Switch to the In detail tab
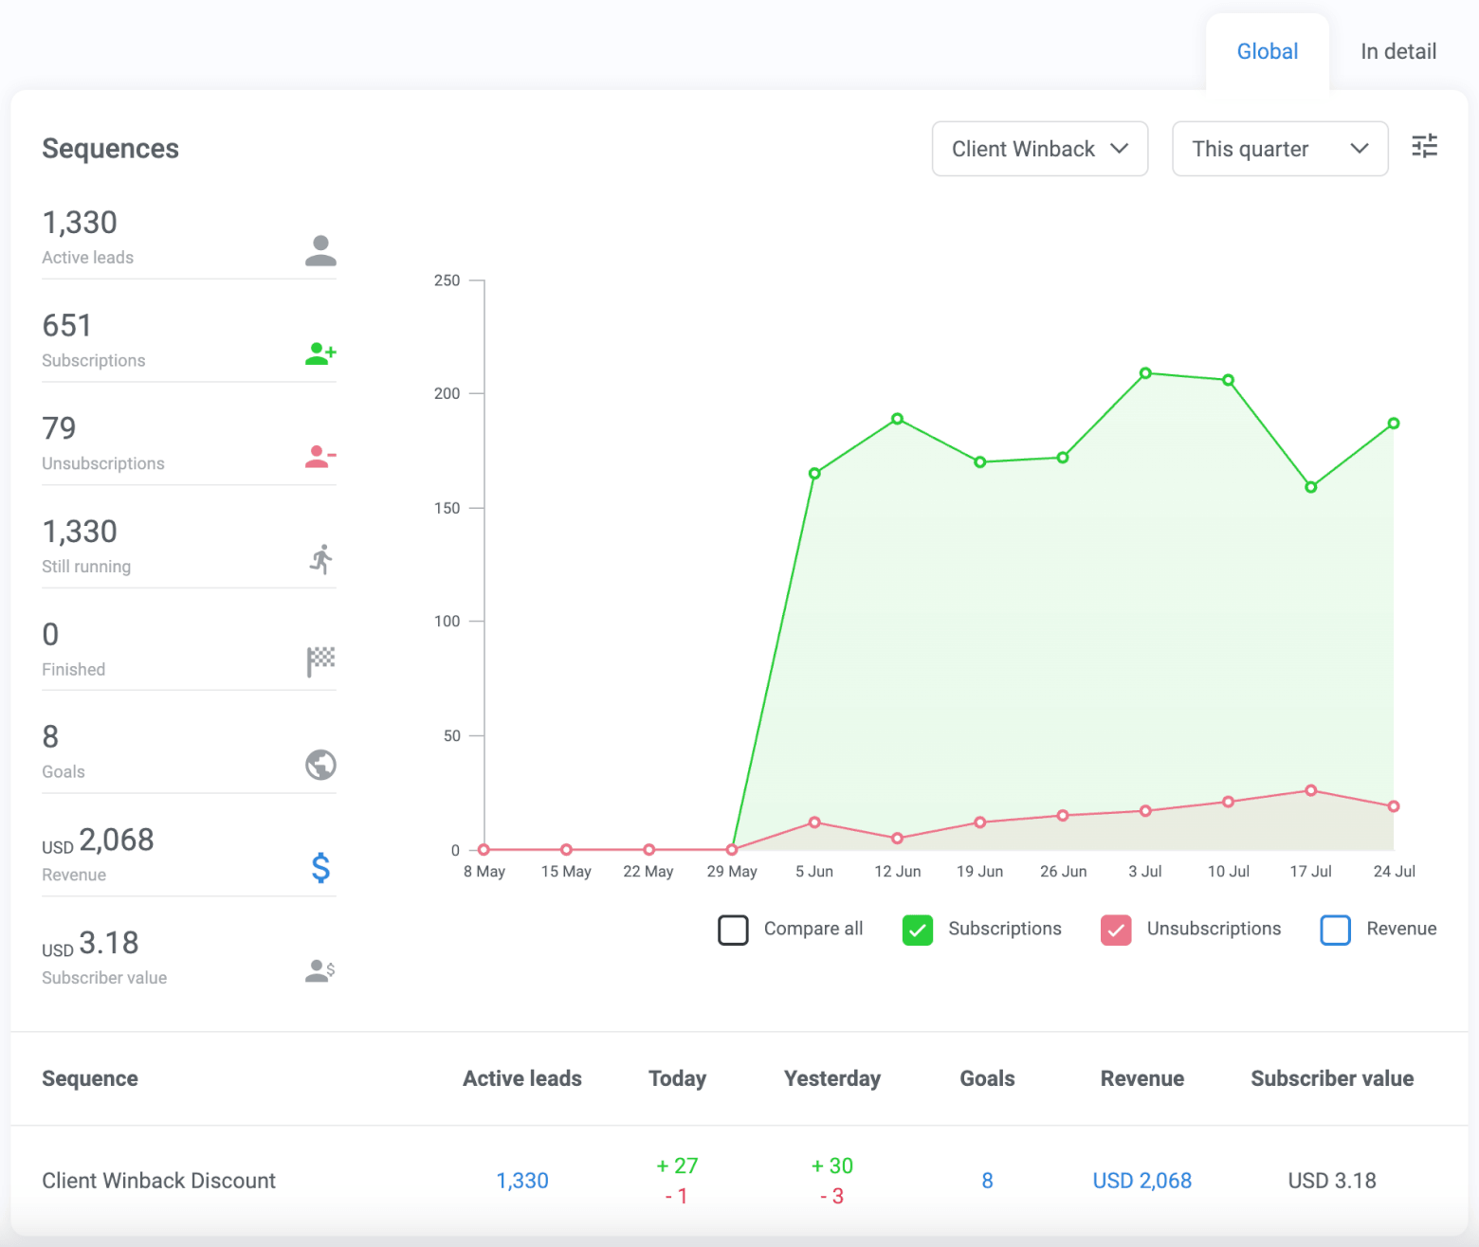This screenshot has width=1479, height=1247. tap(1397, 52)
